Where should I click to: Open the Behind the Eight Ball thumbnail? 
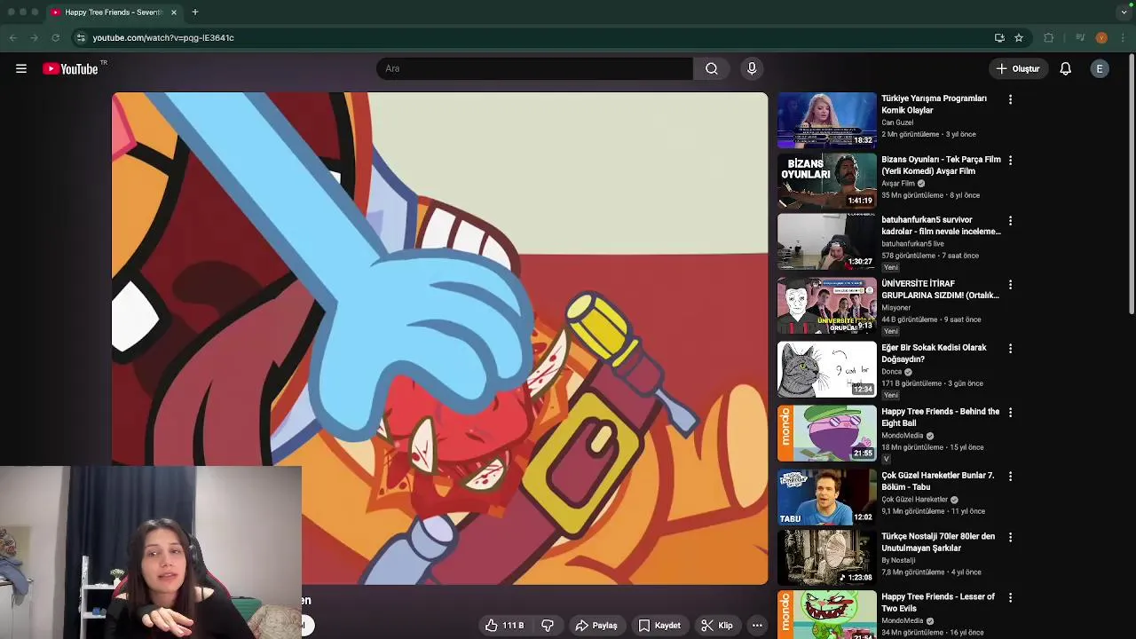coord(827,433)
